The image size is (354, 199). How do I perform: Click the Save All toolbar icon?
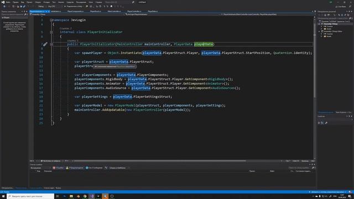tap(24, 7)
